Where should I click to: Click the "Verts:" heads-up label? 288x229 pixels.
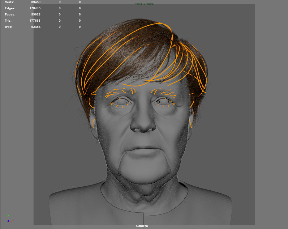[9, 2]
